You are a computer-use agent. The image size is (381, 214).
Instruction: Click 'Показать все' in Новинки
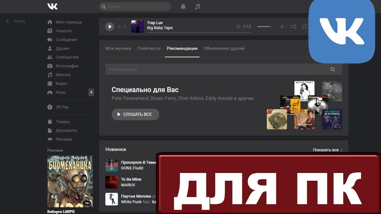[x=327, y=150]
